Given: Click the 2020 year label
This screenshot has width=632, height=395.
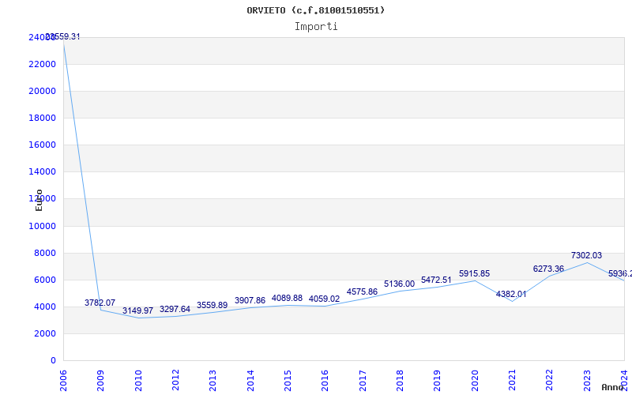Looking at the screenshot, I should tap(475, 381).
